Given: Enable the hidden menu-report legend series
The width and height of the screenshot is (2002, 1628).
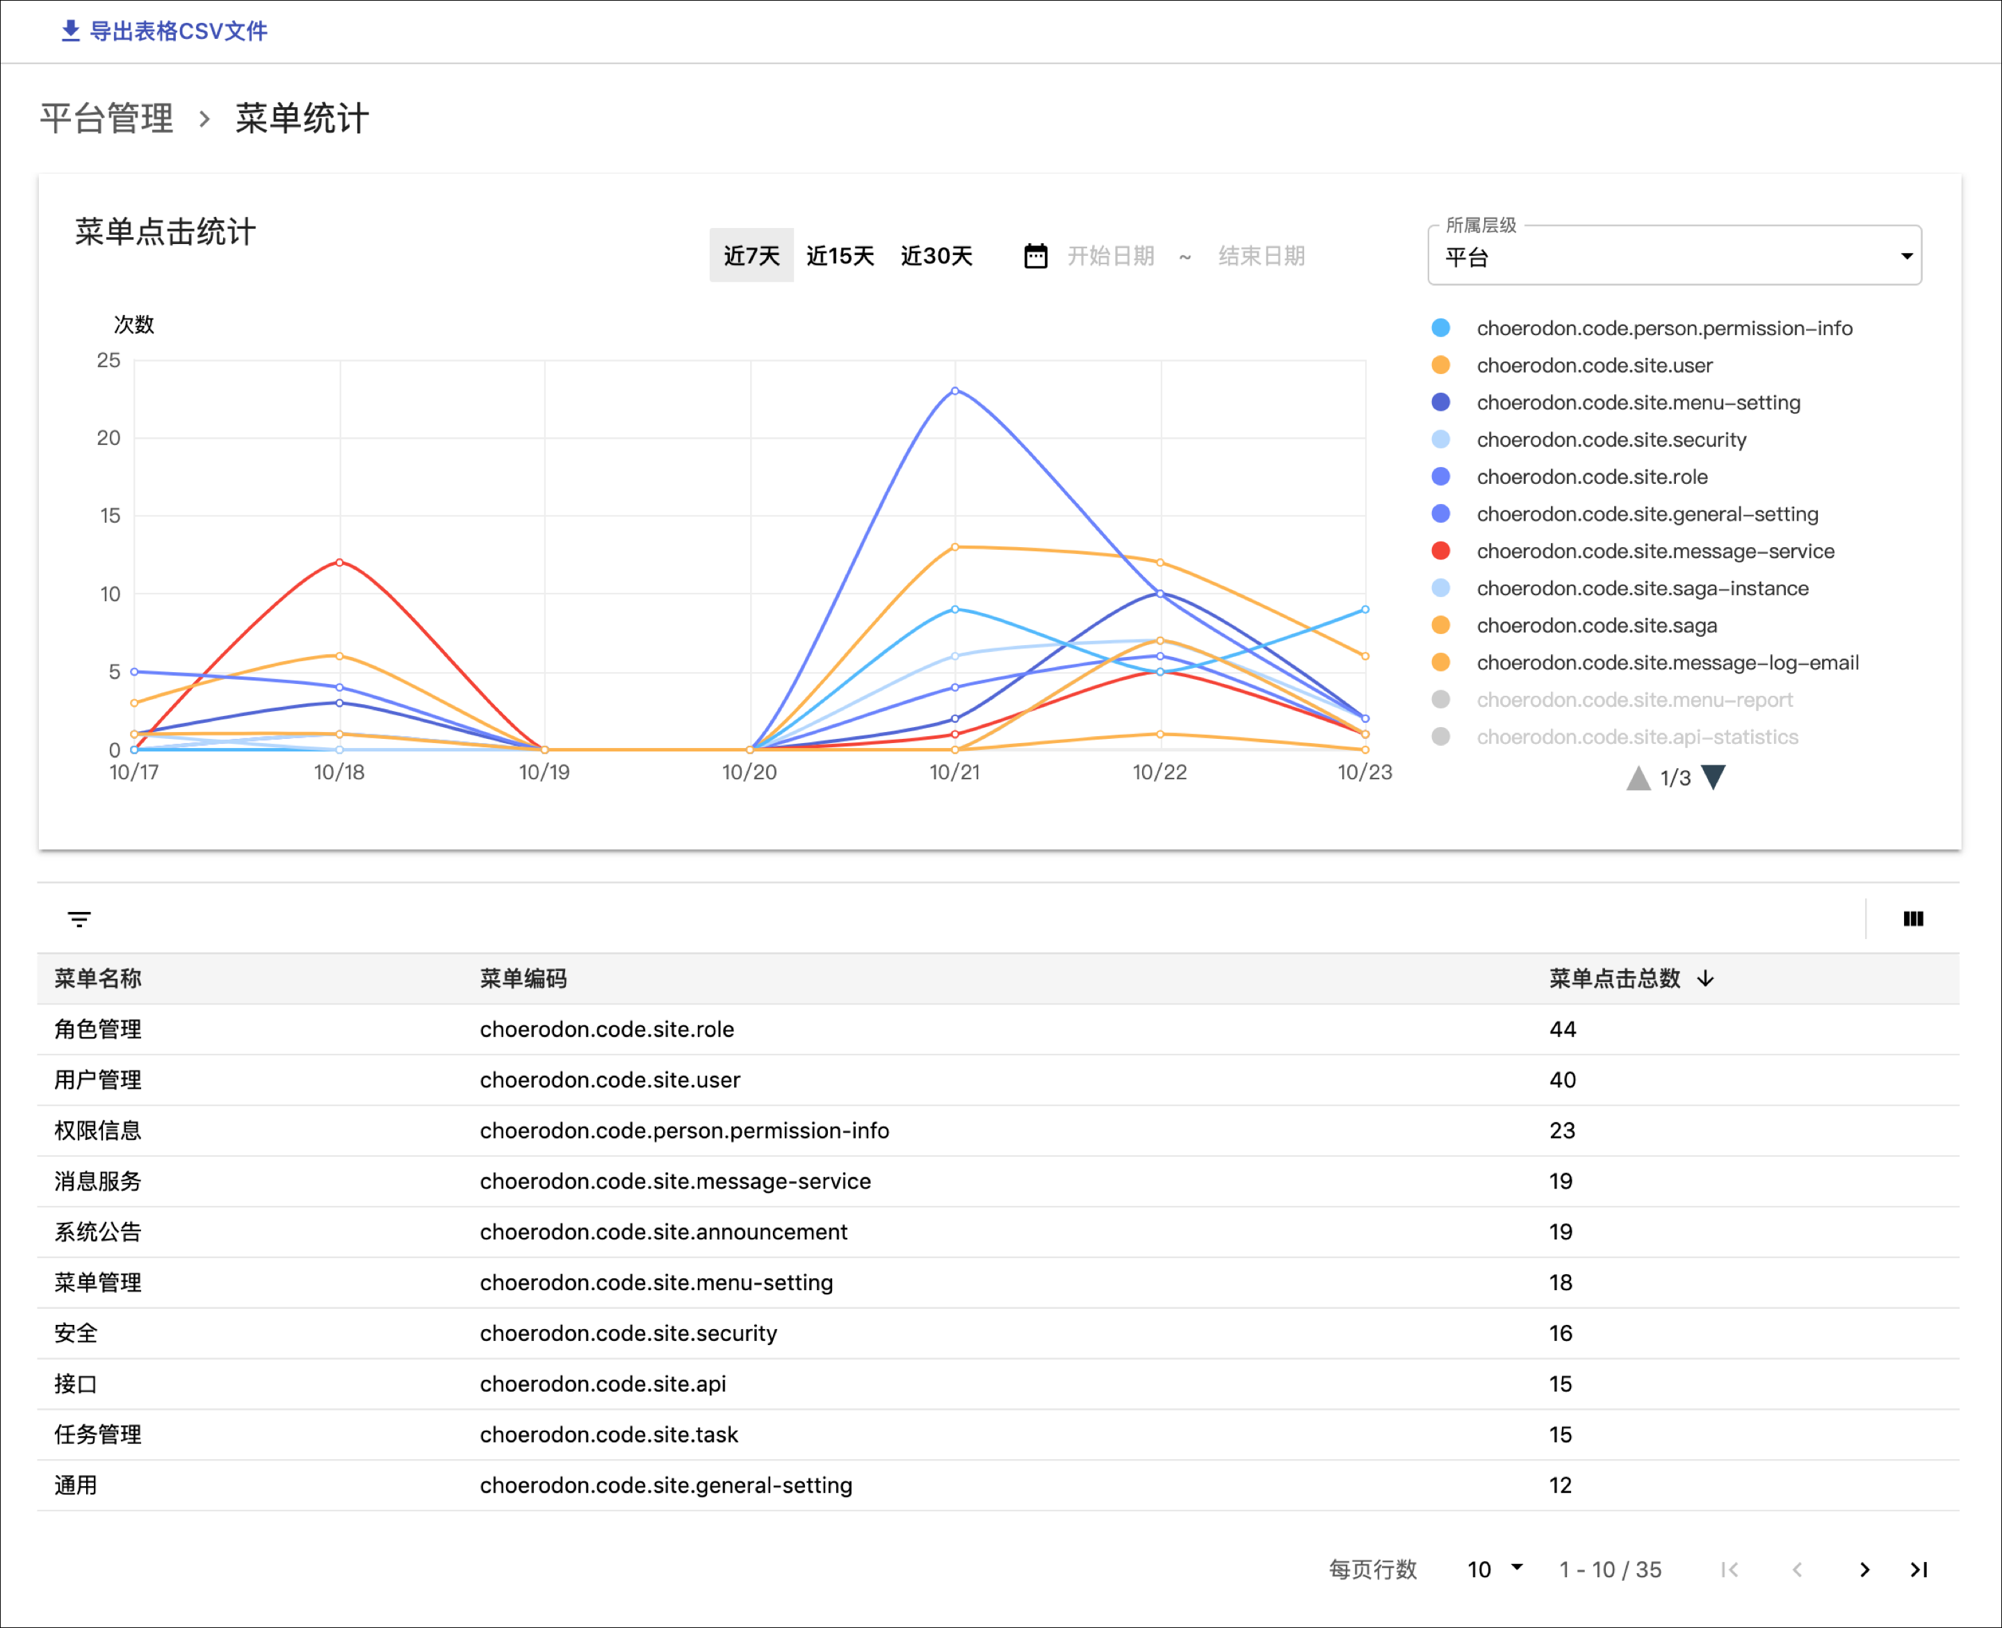Looking at the screenshot, I should [1612, 699].
